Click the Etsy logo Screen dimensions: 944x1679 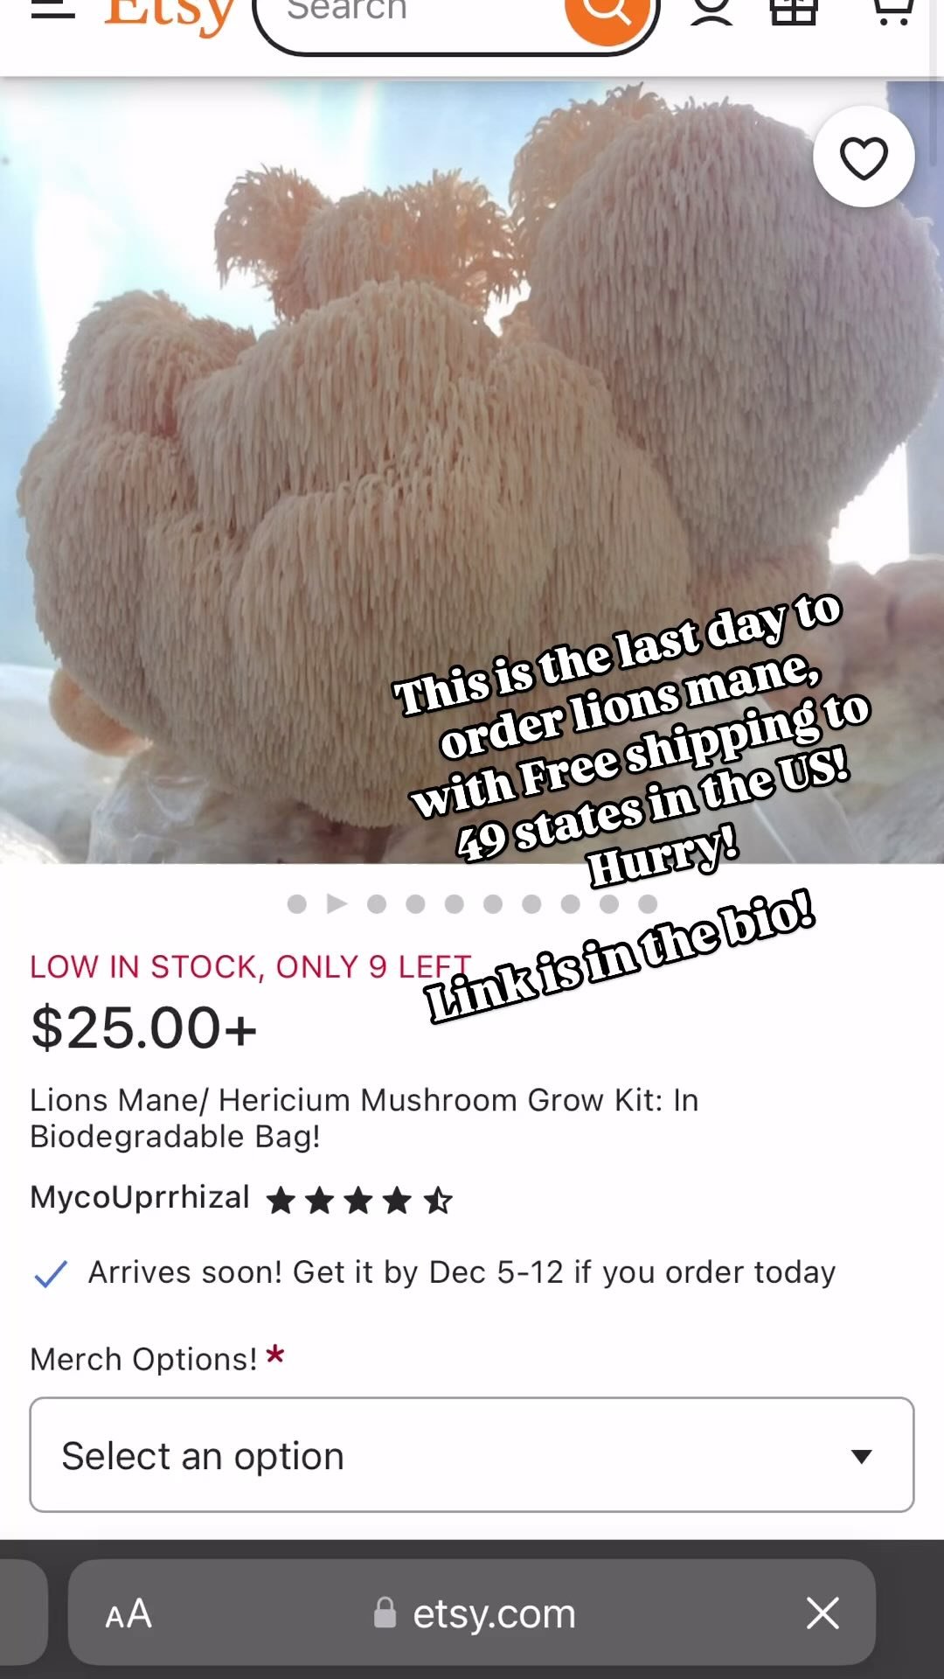pos(170,16)
